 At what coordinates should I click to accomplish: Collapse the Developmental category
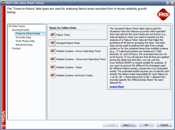pyautogui.click(x=20, y=30)
